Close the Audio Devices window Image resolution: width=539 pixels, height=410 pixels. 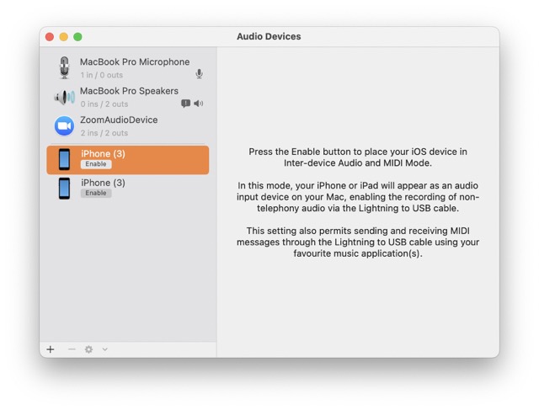(50, 37)
